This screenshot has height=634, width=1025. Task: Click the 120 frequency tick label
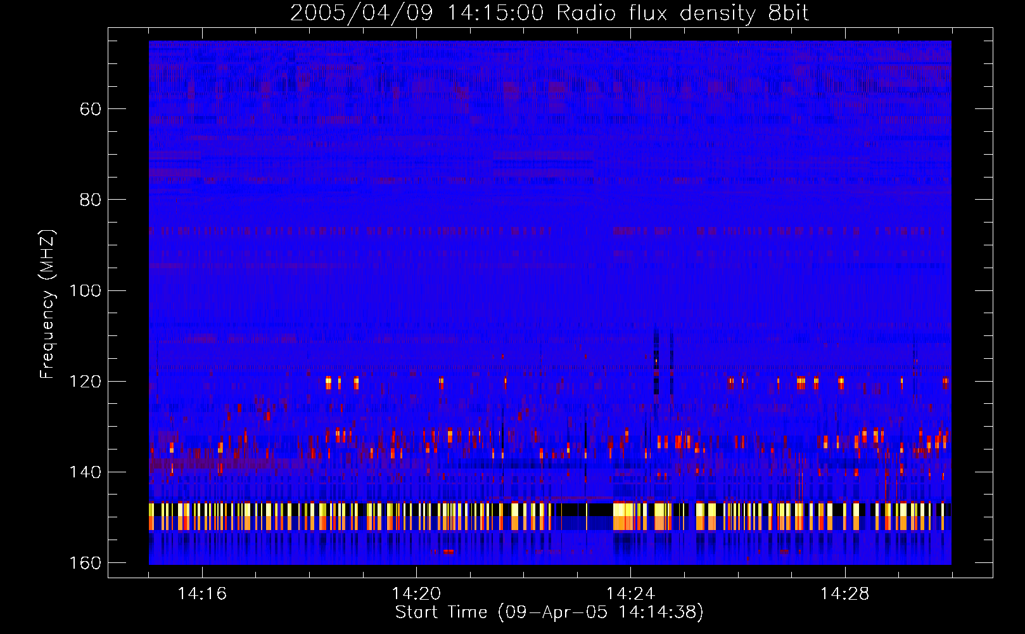pyautogui.click(x=85, y=382)
